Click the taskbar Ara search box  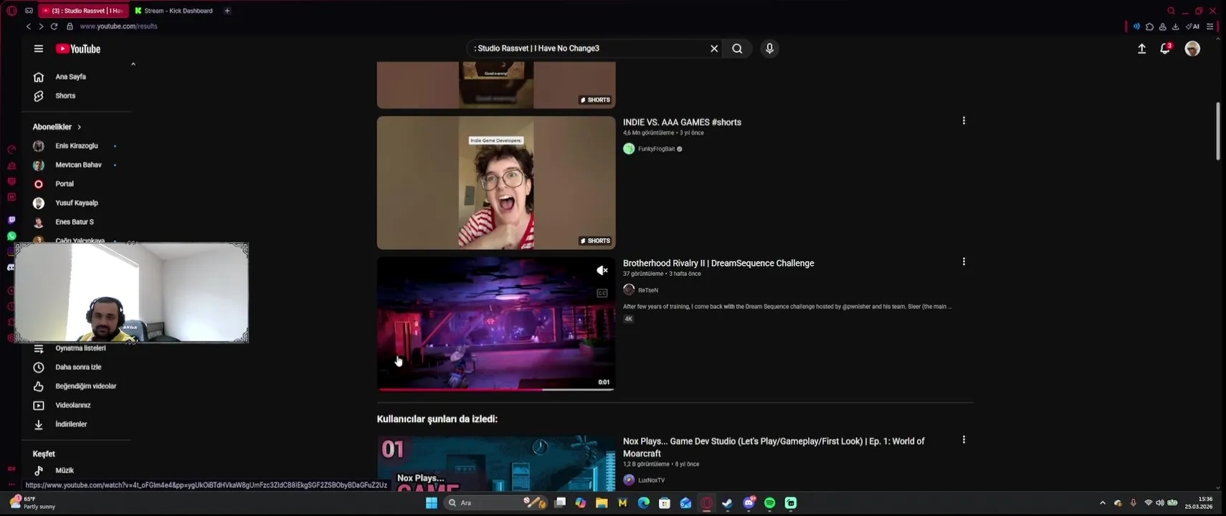pos(495,503)
